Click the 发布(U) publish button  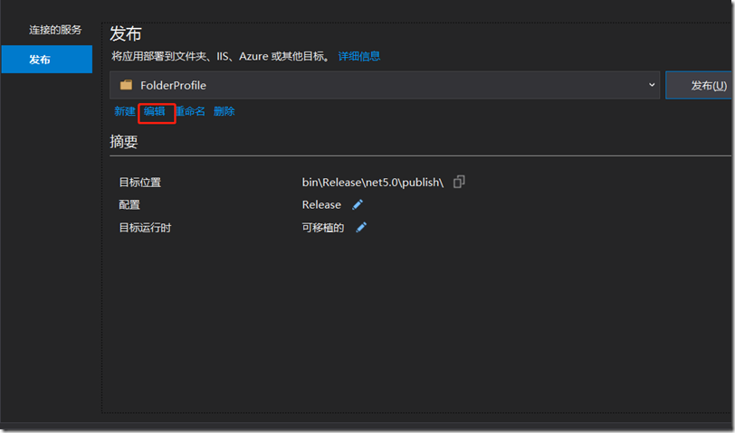[699, 85]
